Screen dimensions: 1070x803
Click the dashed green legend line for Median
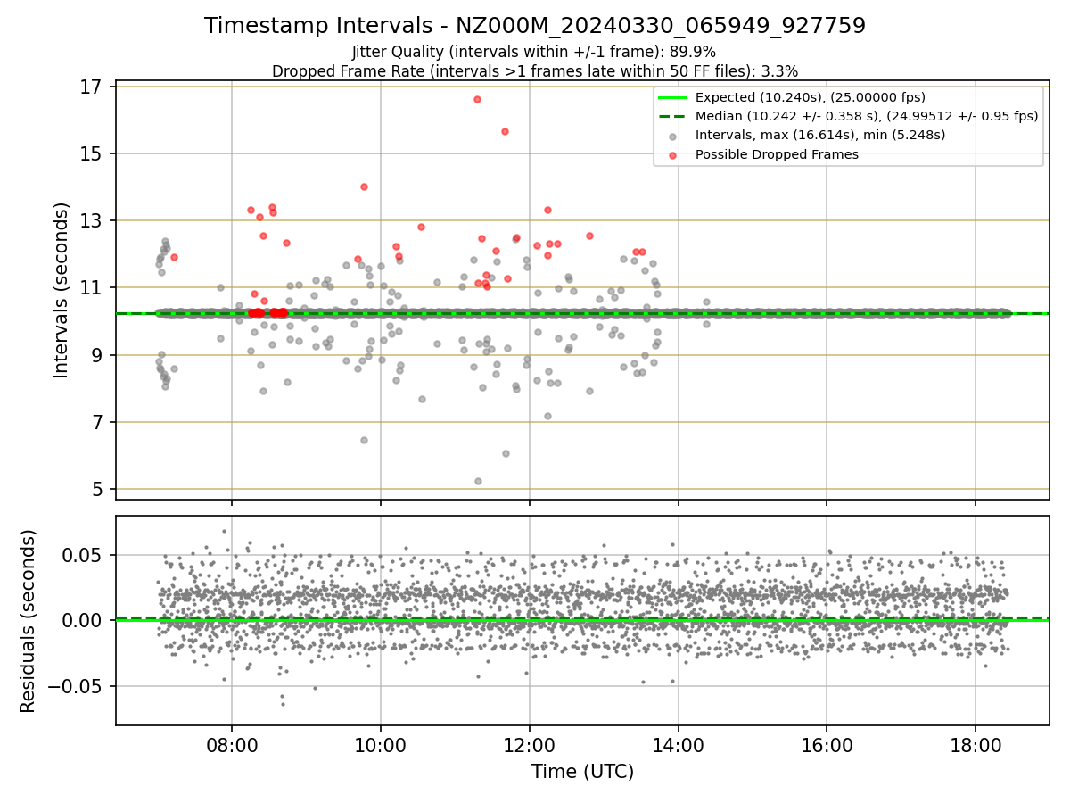[x=672, y=116]
